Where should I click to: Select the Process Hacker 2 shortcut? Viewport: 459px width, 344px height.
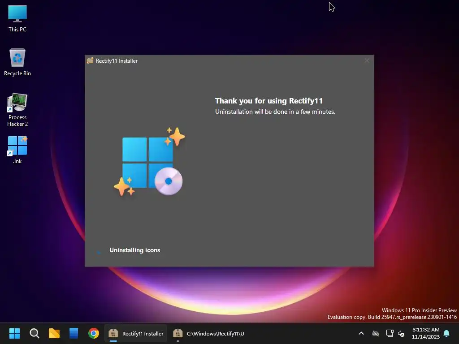point(17,110)
